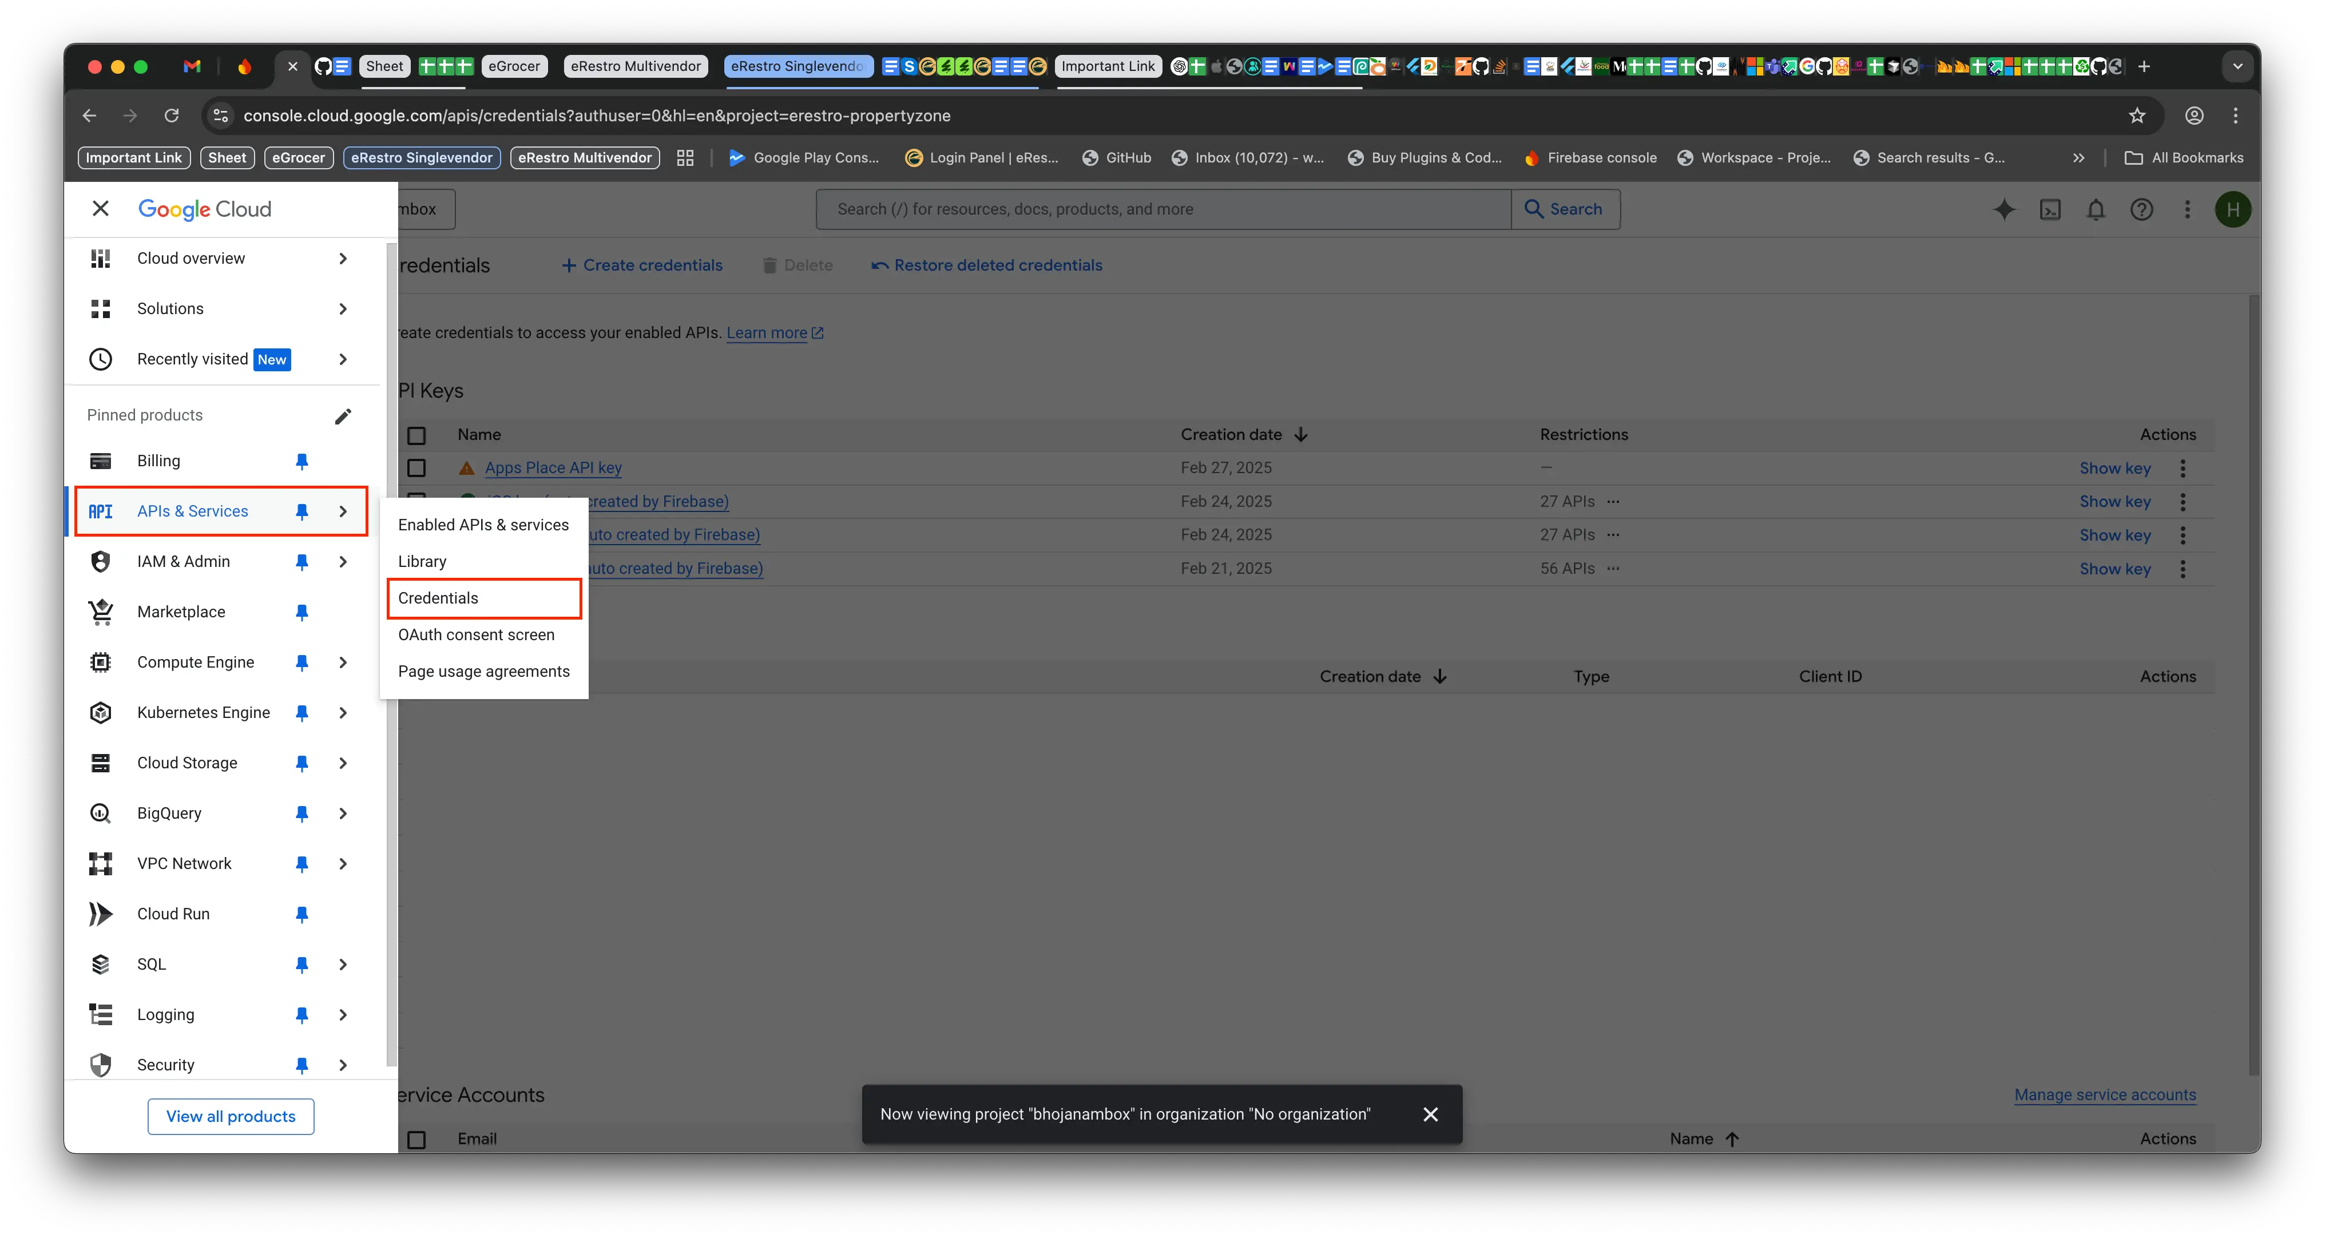This screenshot has height=1238, width=2325.
Task: Unpin BigQuery using its pin icon
Action: click(303, 813)
